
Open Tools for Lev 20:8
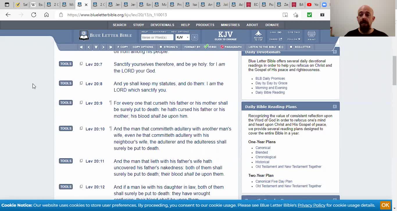[66, 83]
